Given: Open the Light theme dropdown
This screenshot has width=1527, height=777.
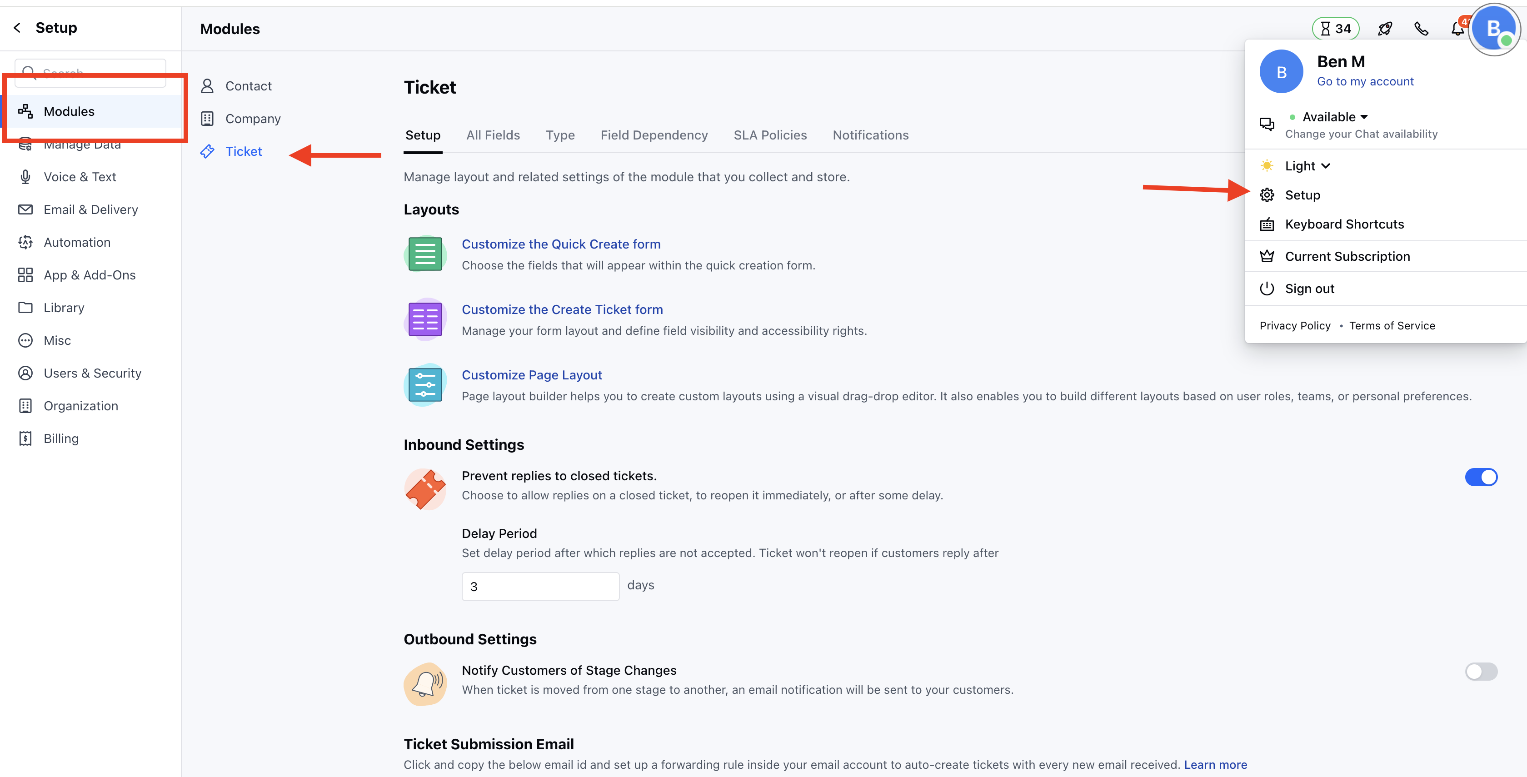Looking at the screenshot, I should tap(1307, 166).
